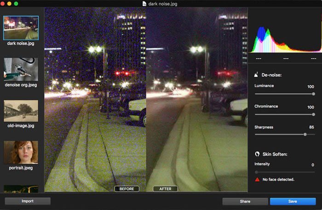Image resolution: width=322 pixels, height=210 pixels.
Task: Click the AFTER label
Action: click(x=165, y=189)
